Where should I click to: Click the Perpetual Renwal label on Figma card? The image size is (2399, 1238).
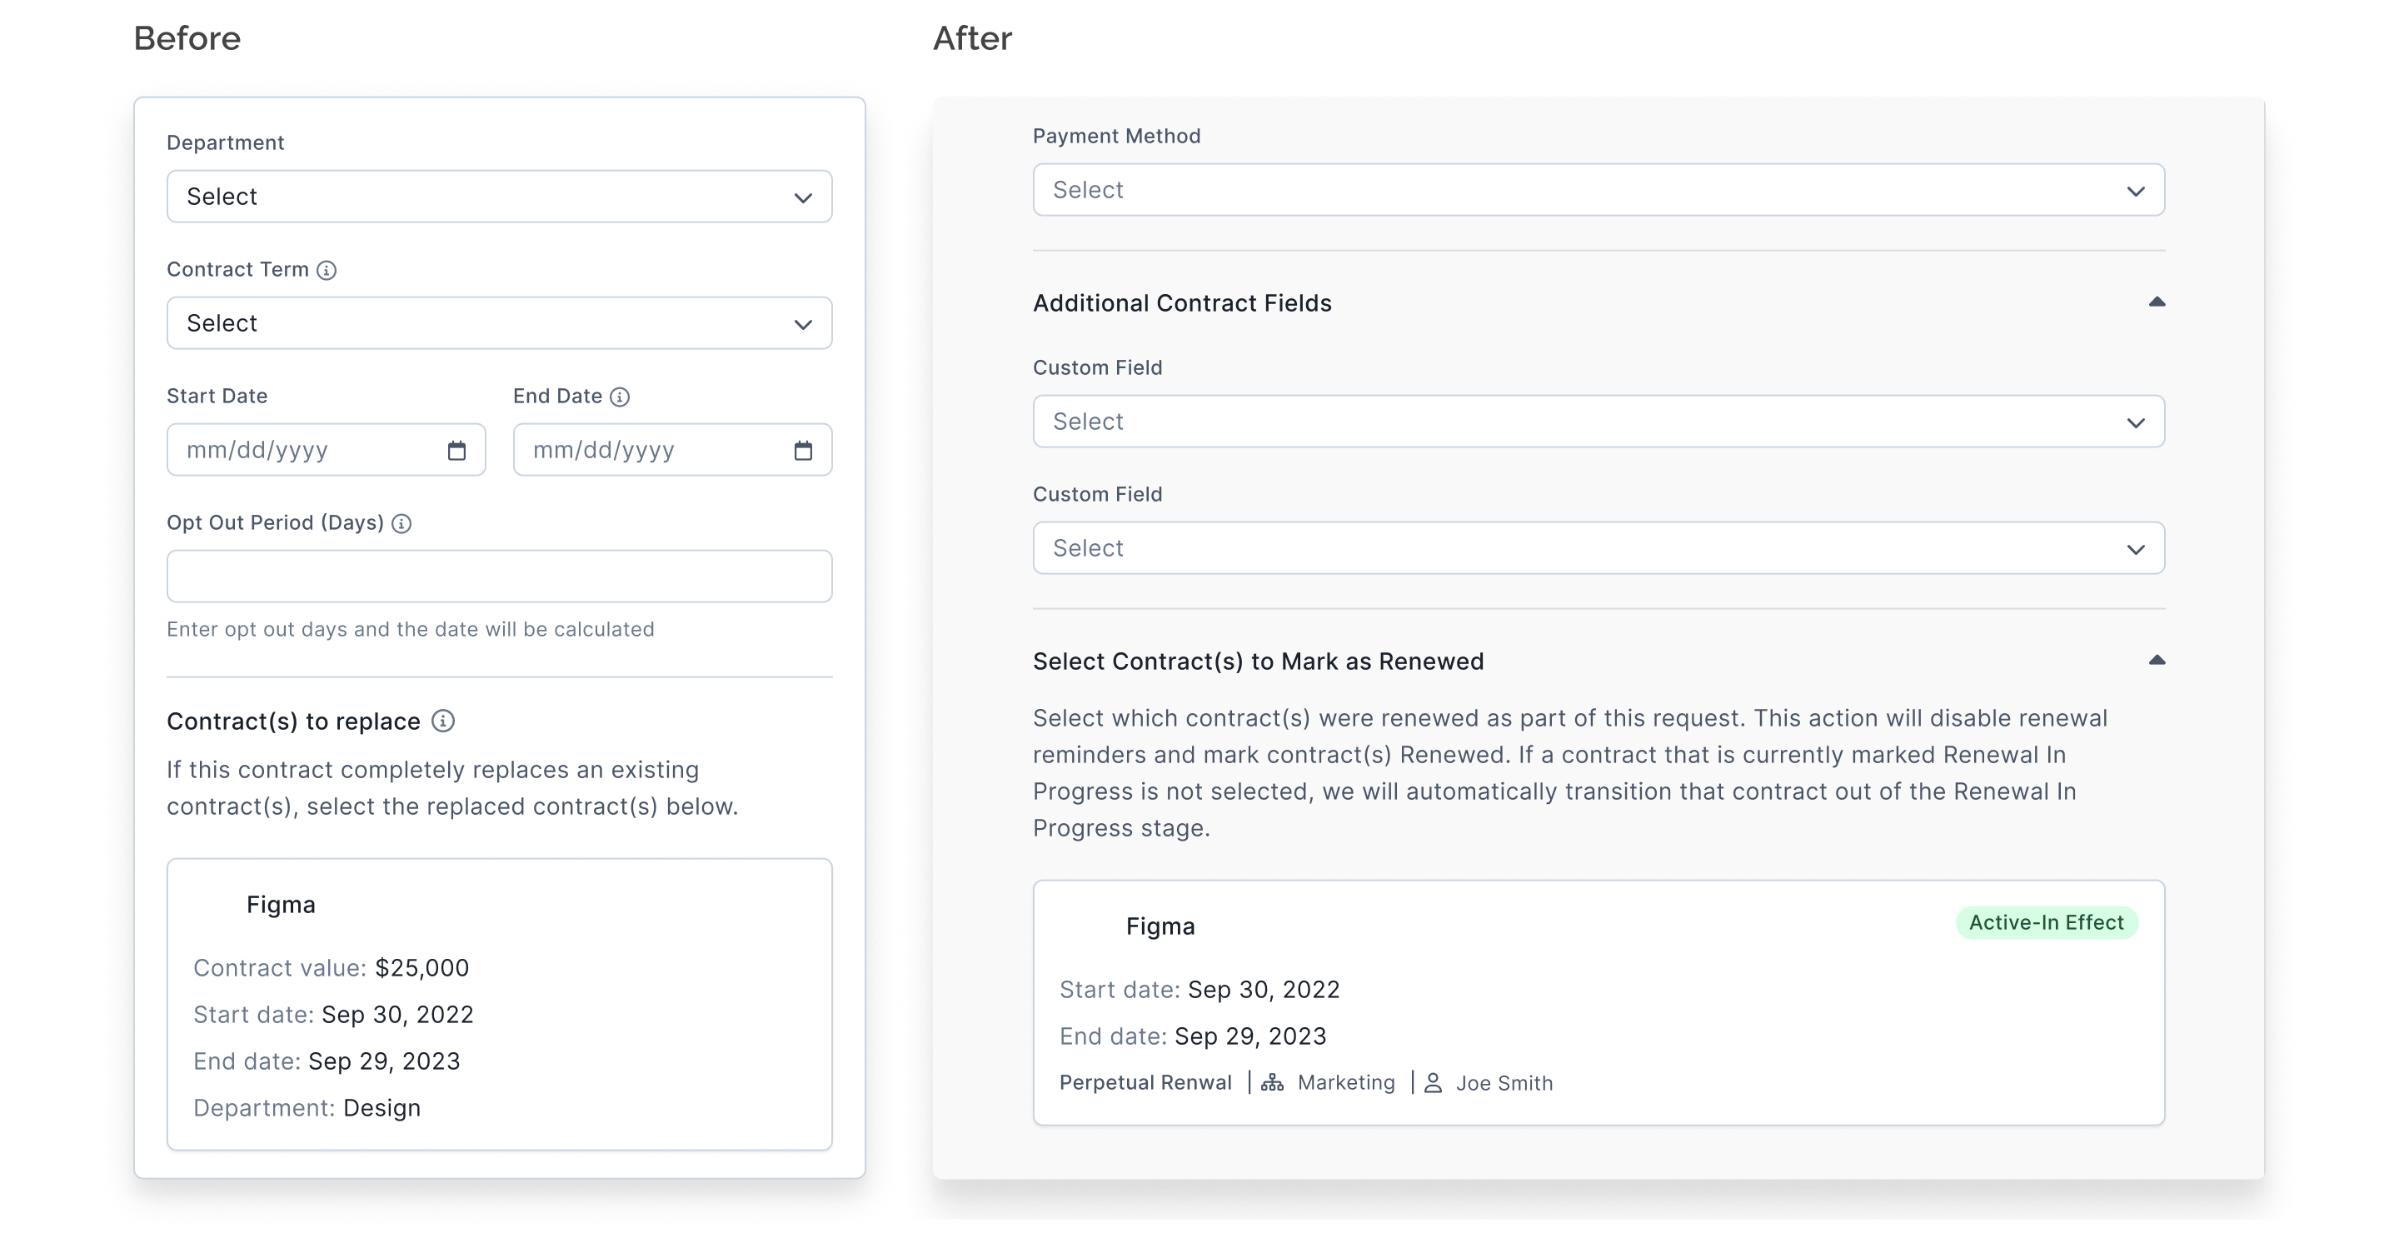tap(1145, 1082)
